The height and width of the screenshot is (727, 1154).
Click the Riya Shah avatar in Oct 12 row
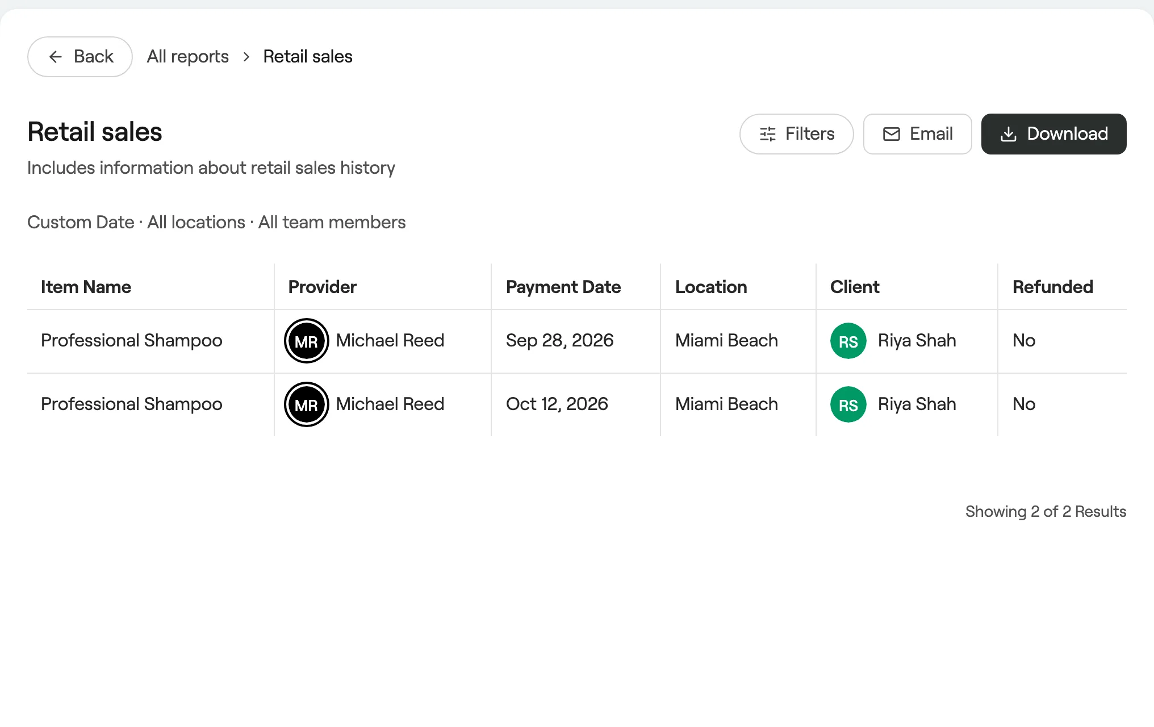(x=848, y=404)
